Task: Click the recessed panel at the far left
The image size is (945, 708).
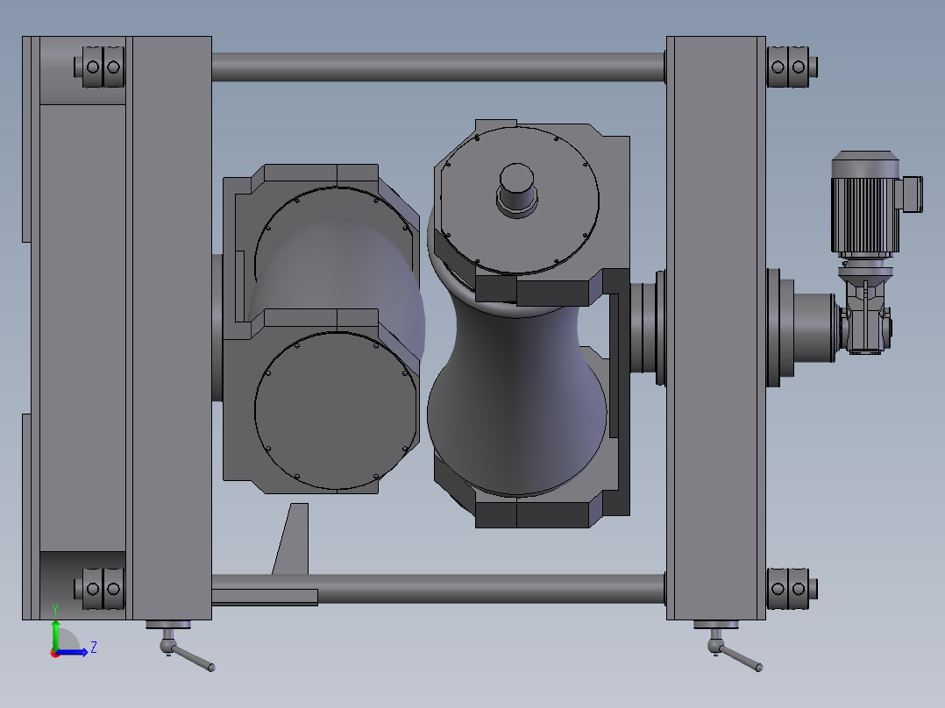Action: pyautogui.click(x=82, y=328)
